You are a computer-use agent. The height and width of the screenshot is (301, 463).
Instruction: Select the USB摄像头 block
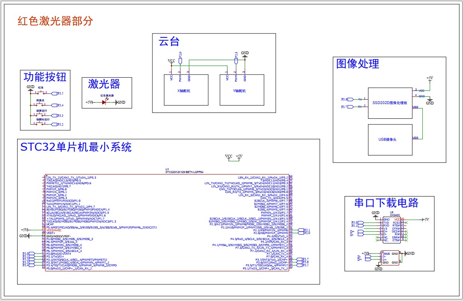pos(390,140)
